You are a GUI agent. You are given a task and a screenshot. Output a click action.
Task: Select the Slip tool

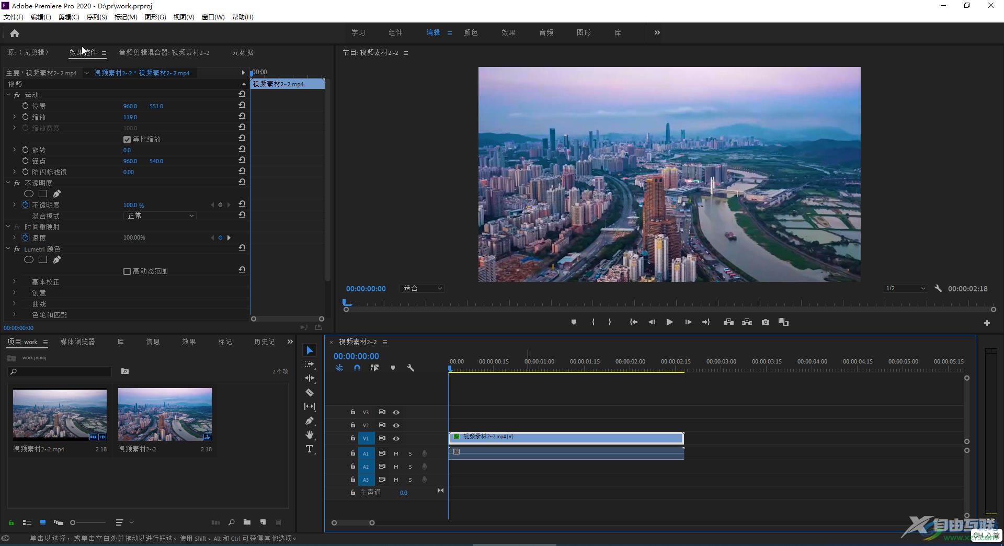pyautogui.click(x=310, y=406)
